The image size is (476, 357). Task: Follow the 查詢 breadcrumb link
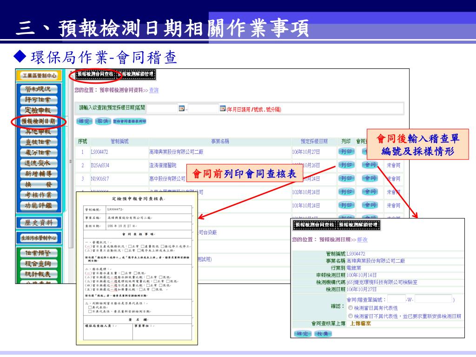click(x=153, y=90)
